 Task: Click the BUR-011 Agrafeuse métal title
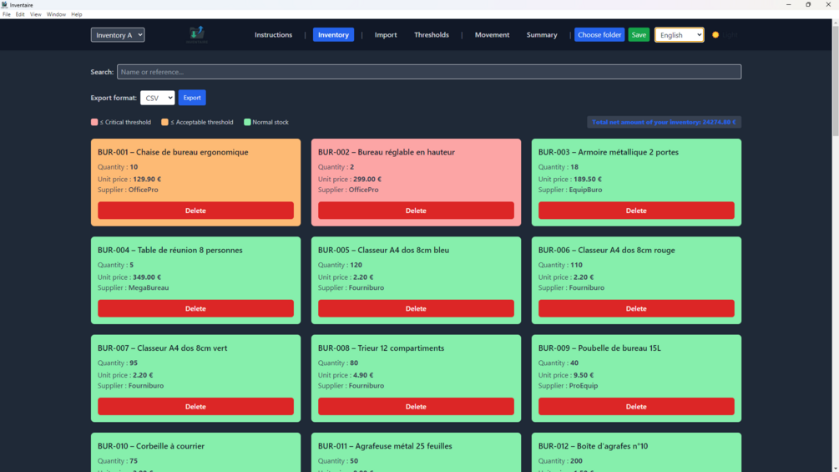point(385,446)
